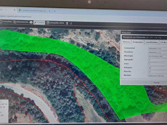Activate the Intersección selection tool

[21, 22]
